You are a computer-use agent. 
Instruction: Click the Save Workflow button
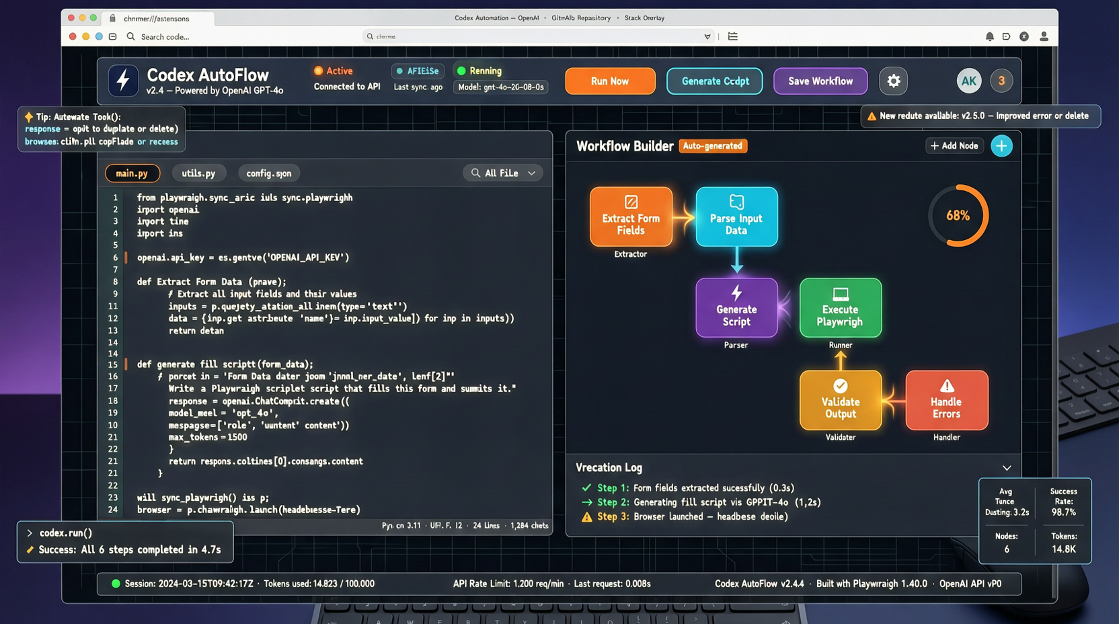point(820,81)
